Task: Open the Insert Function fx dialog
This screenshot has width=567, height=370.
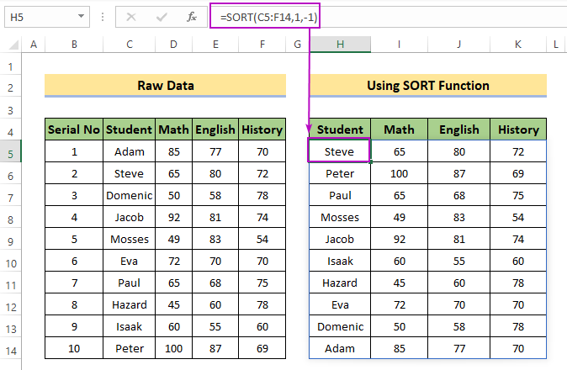Action: 191,17
